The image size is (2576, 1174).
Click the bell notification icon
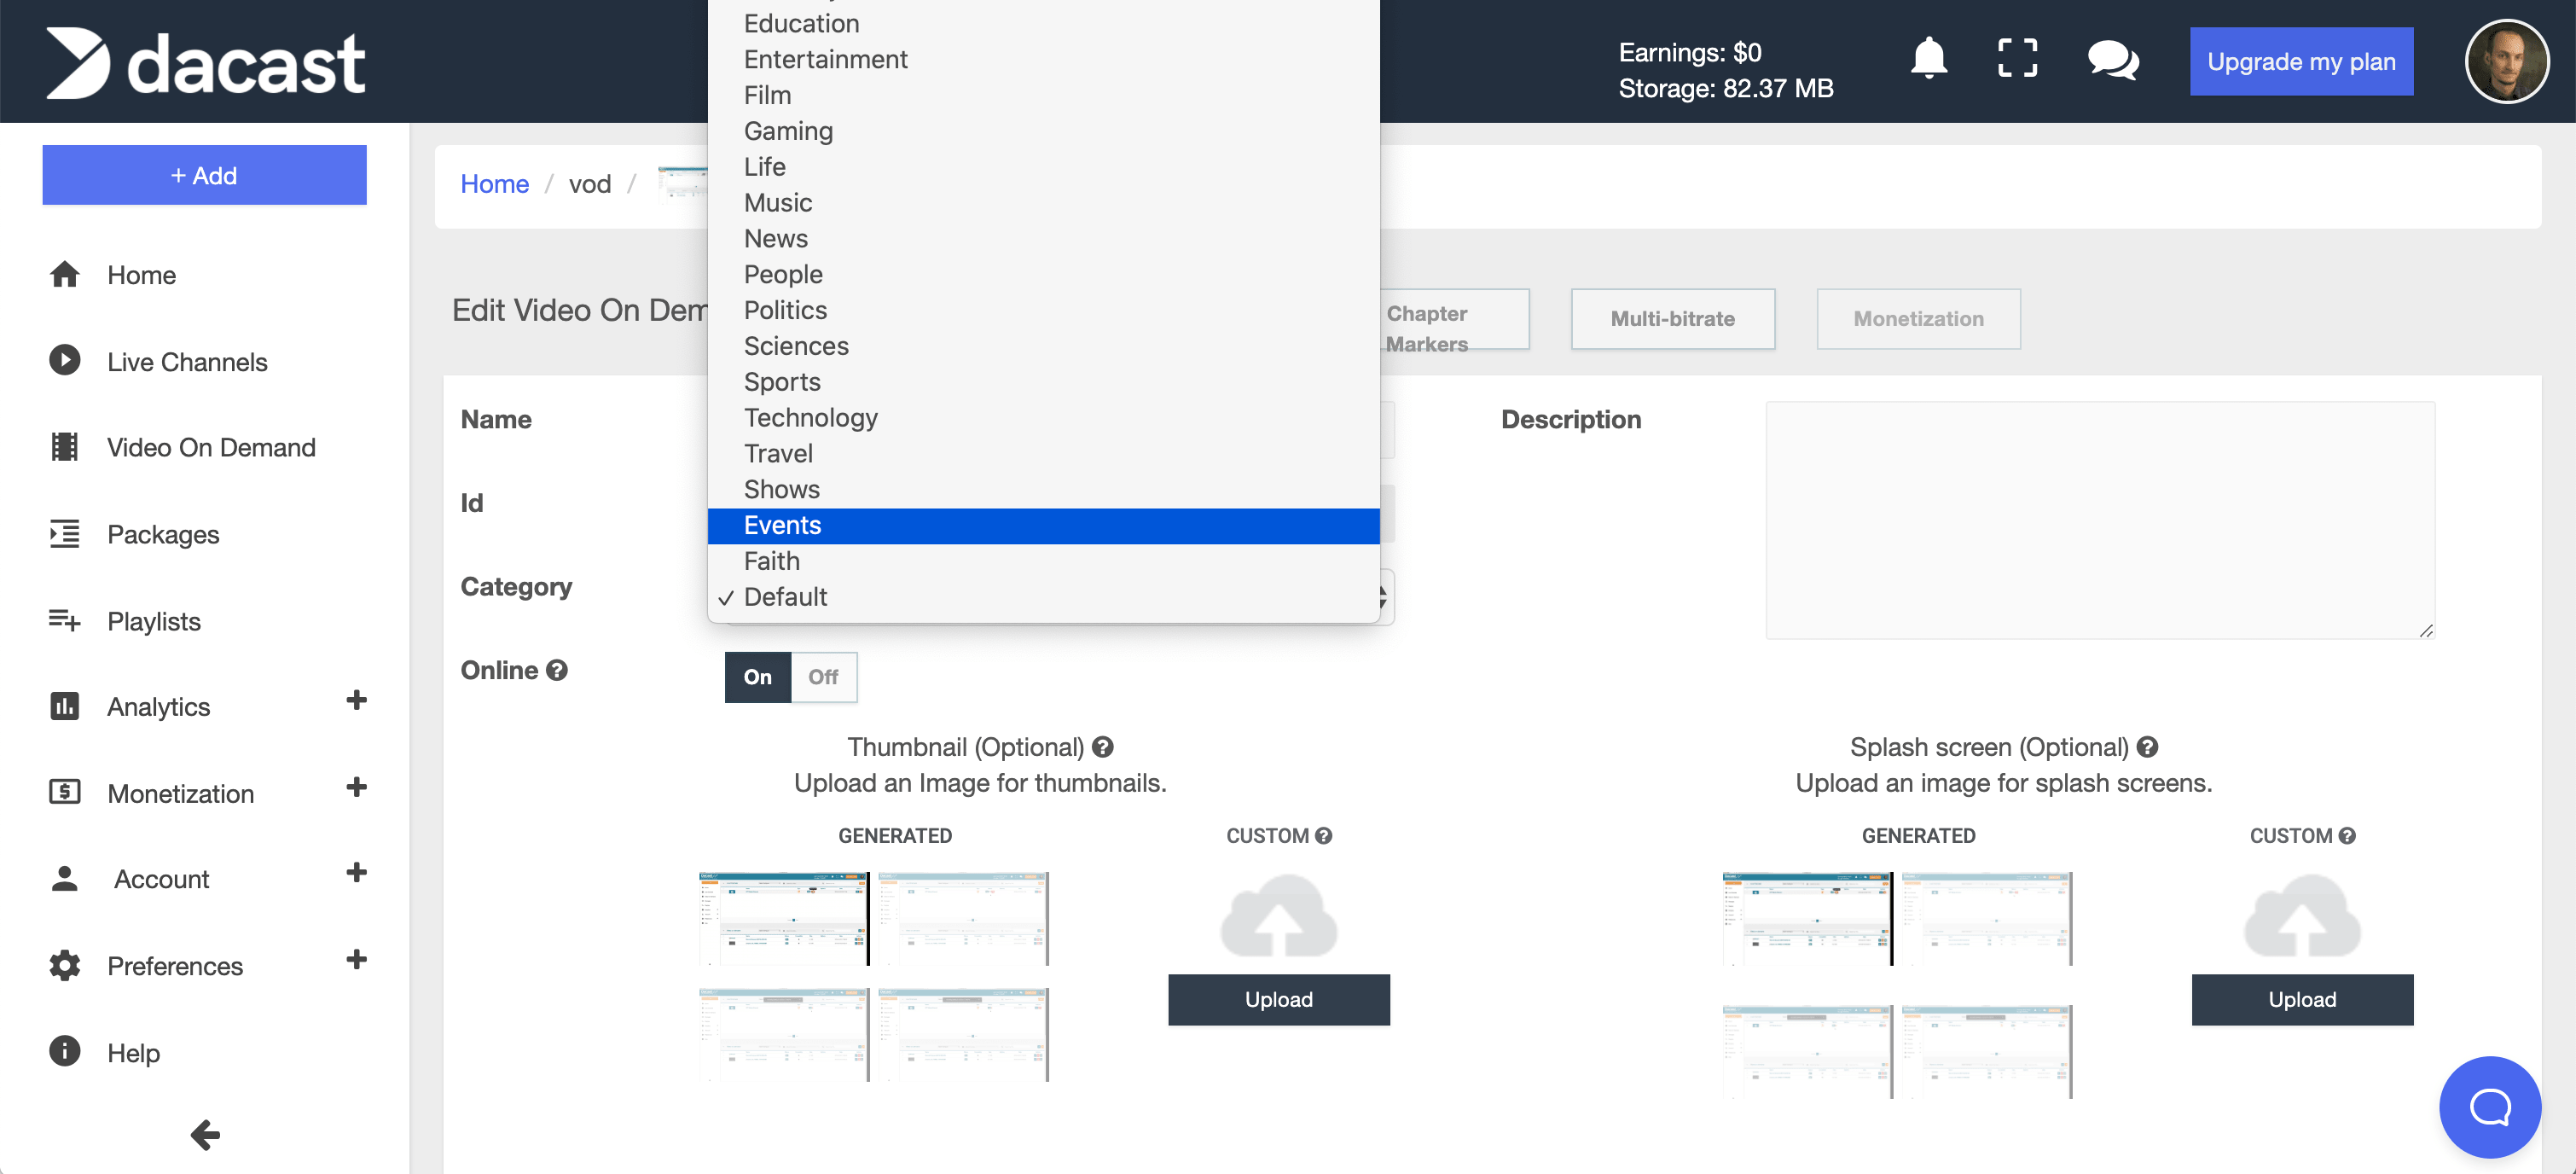[x=1932, y=61]
